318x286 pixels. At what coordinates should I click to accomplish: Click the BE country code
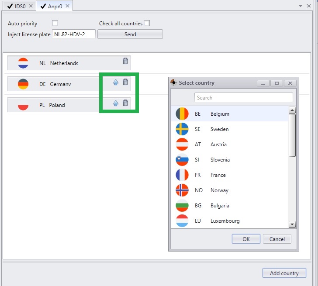pos(197,114)
